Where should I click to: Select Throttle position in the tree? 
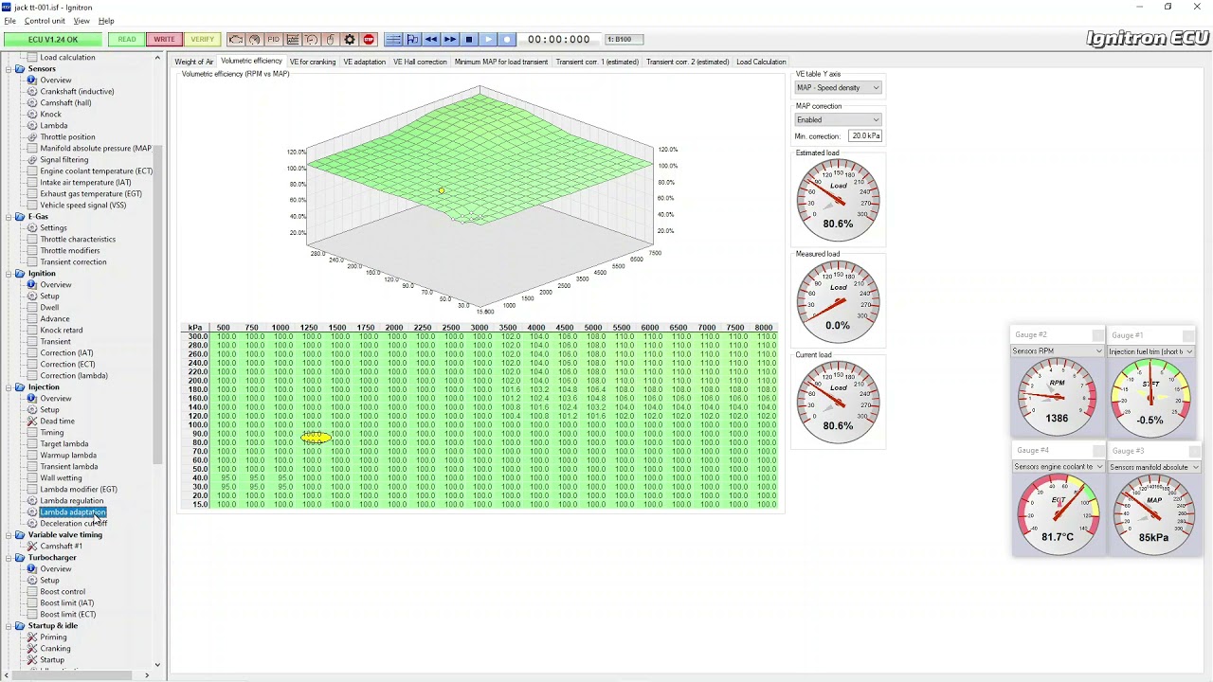click(67, 137)
